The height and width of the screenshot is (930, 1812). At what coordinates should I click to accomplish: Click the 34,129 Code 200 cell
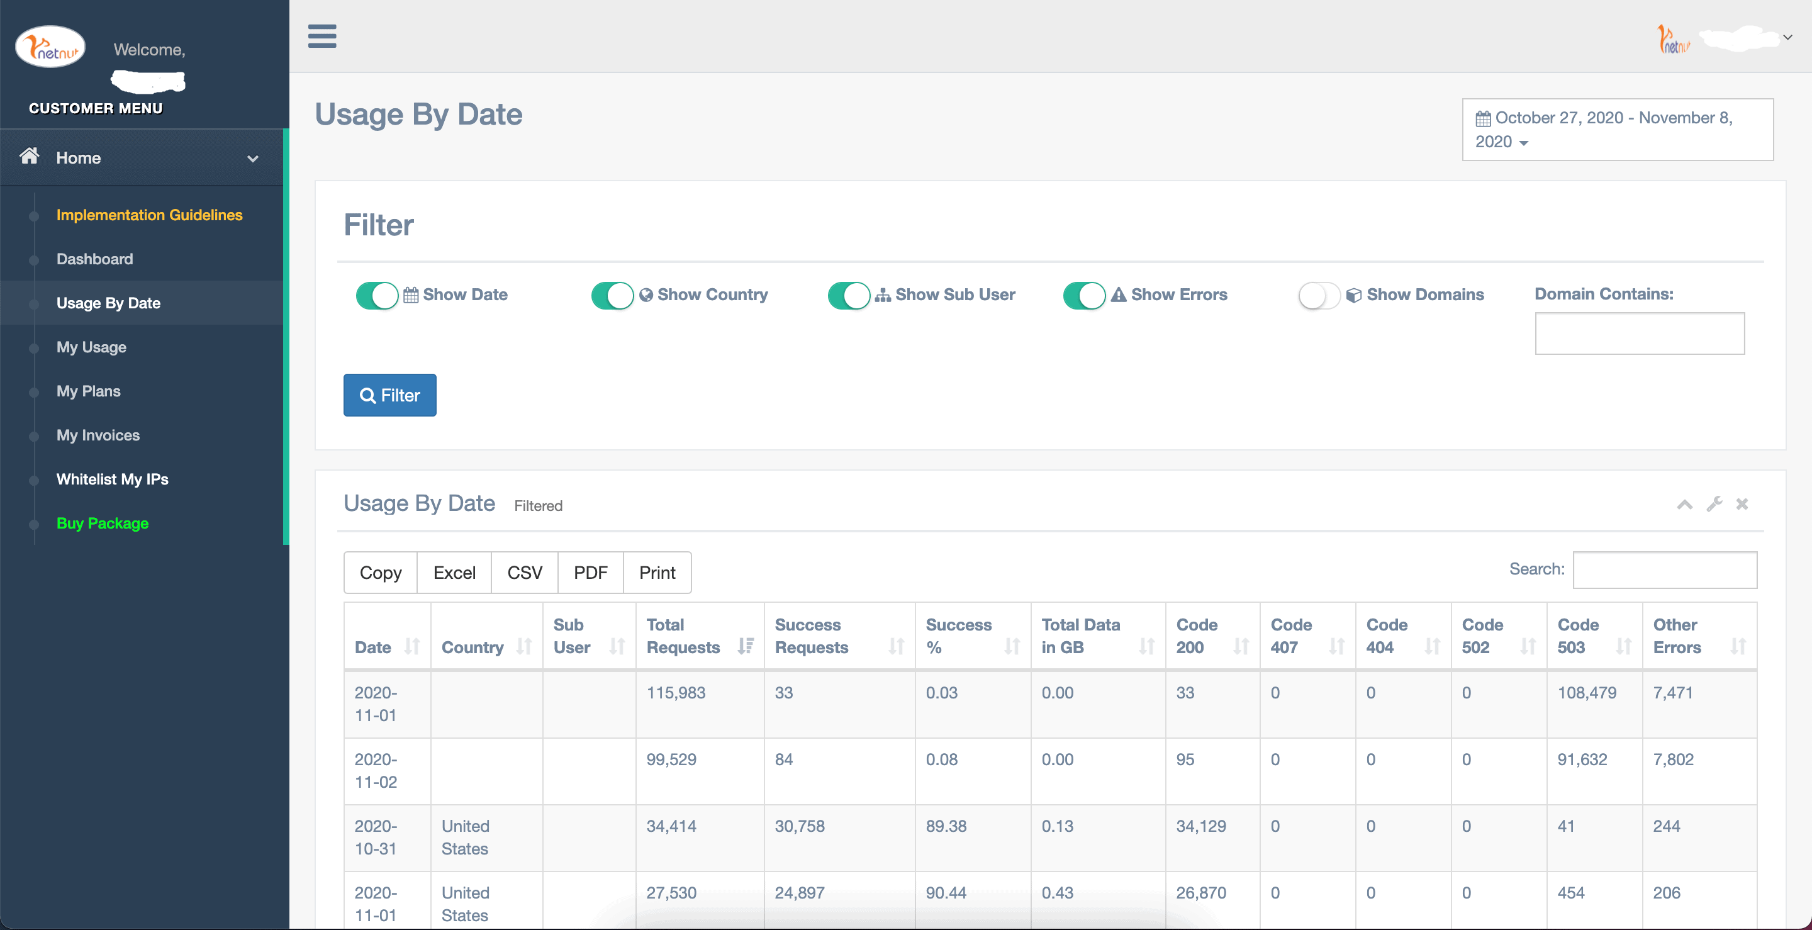point(1212,838)
